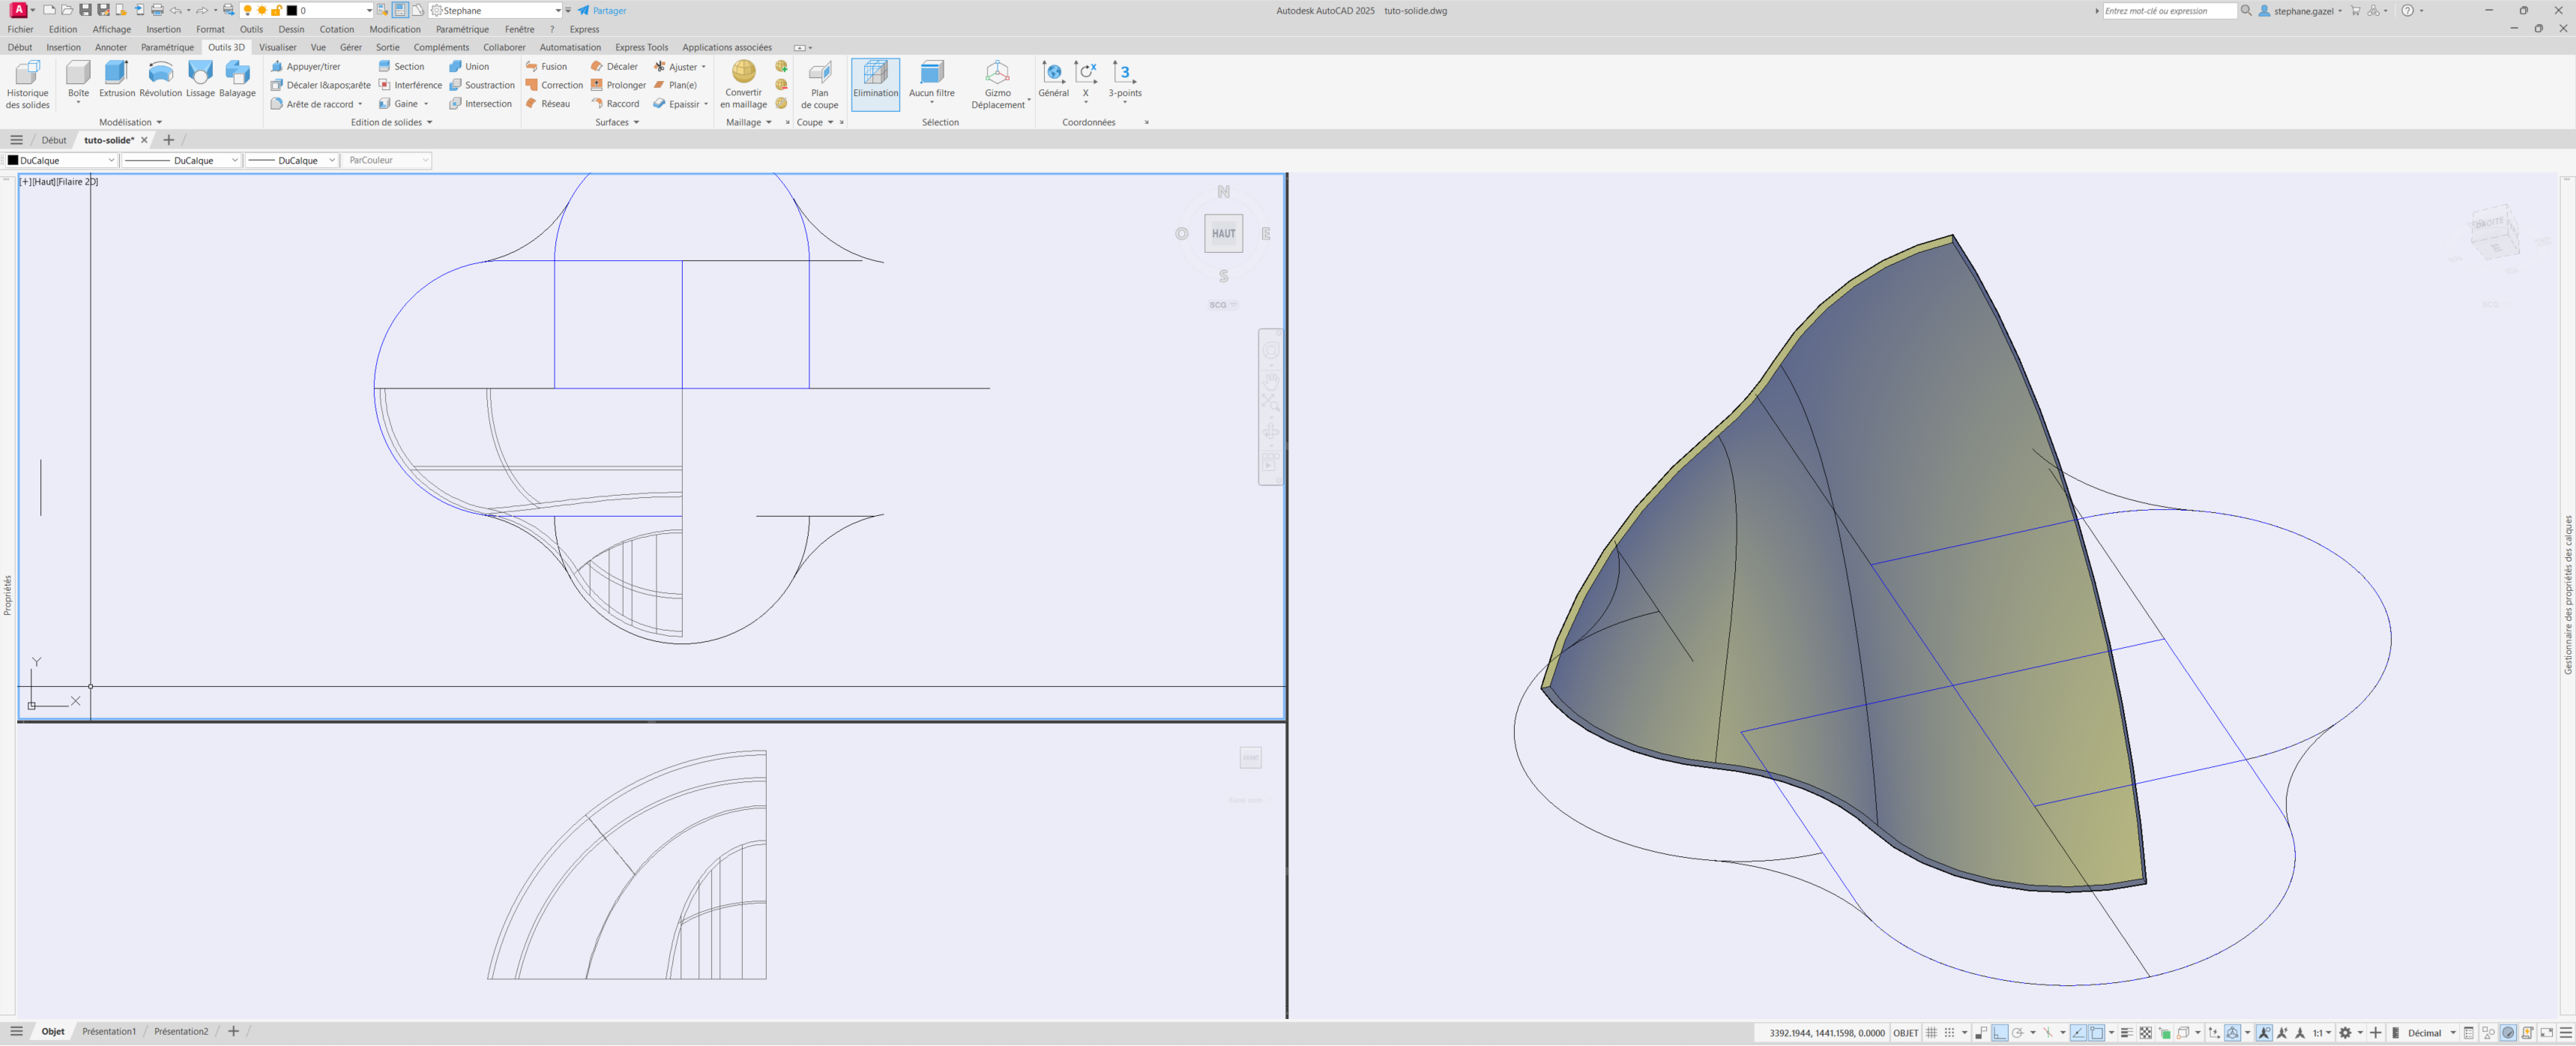
Task: Open the Visualiser ribbon tab
Action: (277, 47)
